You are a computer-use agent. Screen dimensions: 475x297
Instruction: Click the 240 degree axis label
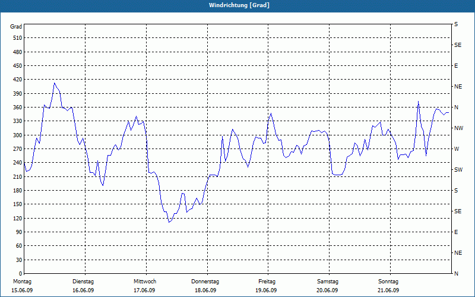[17, 163]
